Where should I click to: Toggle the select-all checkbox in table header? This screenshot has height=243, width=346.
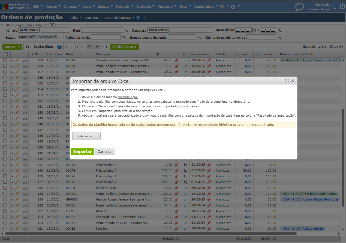tap(6, 54)
